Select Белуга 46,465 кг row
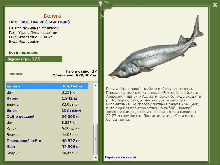Image resolution: width=220 pixels, height=165 pixels. (x=47, y=153)
